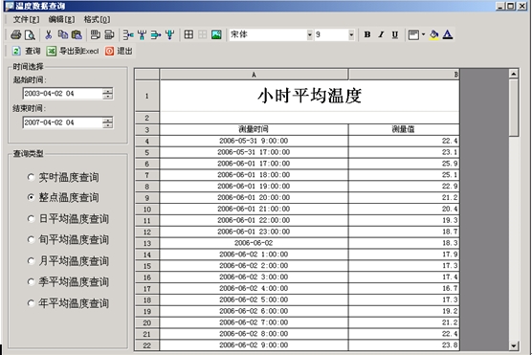Click the delete row icon
The image size is (532, 355).
pos(156,34)
